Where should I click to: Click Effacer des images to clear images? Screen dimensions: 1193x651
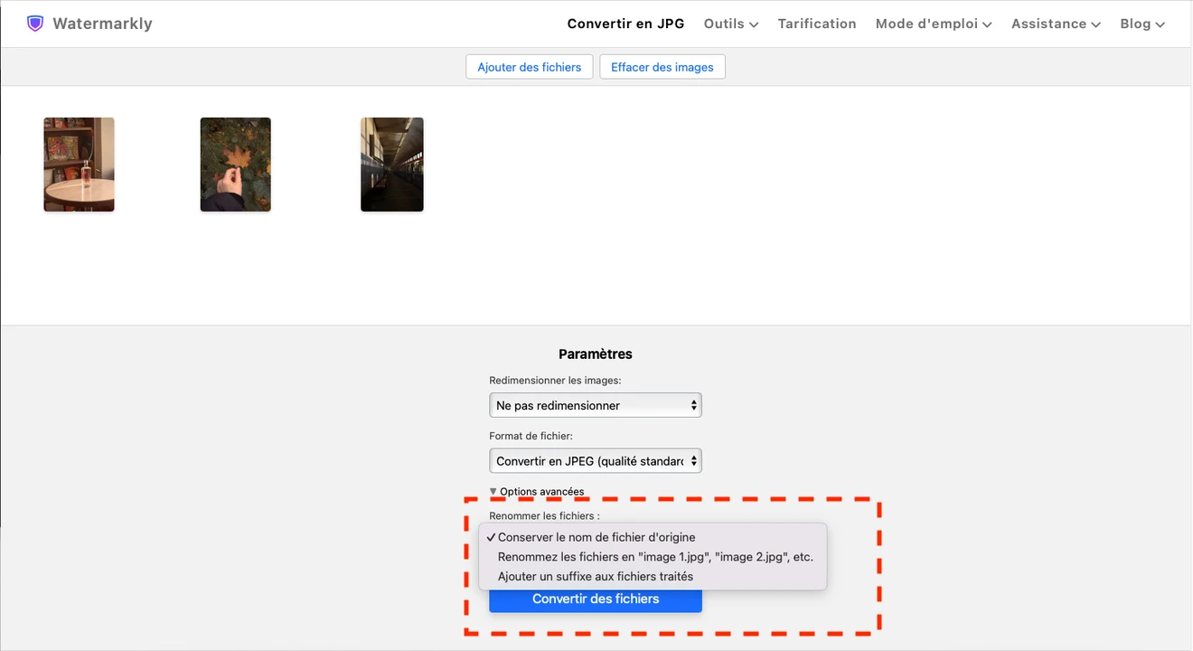(x=662, y=66)
